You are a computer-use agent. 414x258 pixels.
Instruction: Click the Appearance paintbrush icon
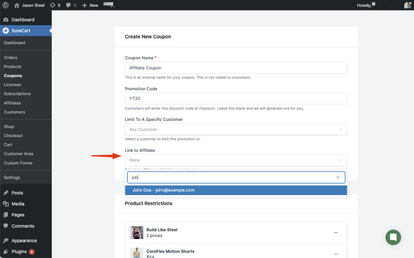click(x=6, y=241)
